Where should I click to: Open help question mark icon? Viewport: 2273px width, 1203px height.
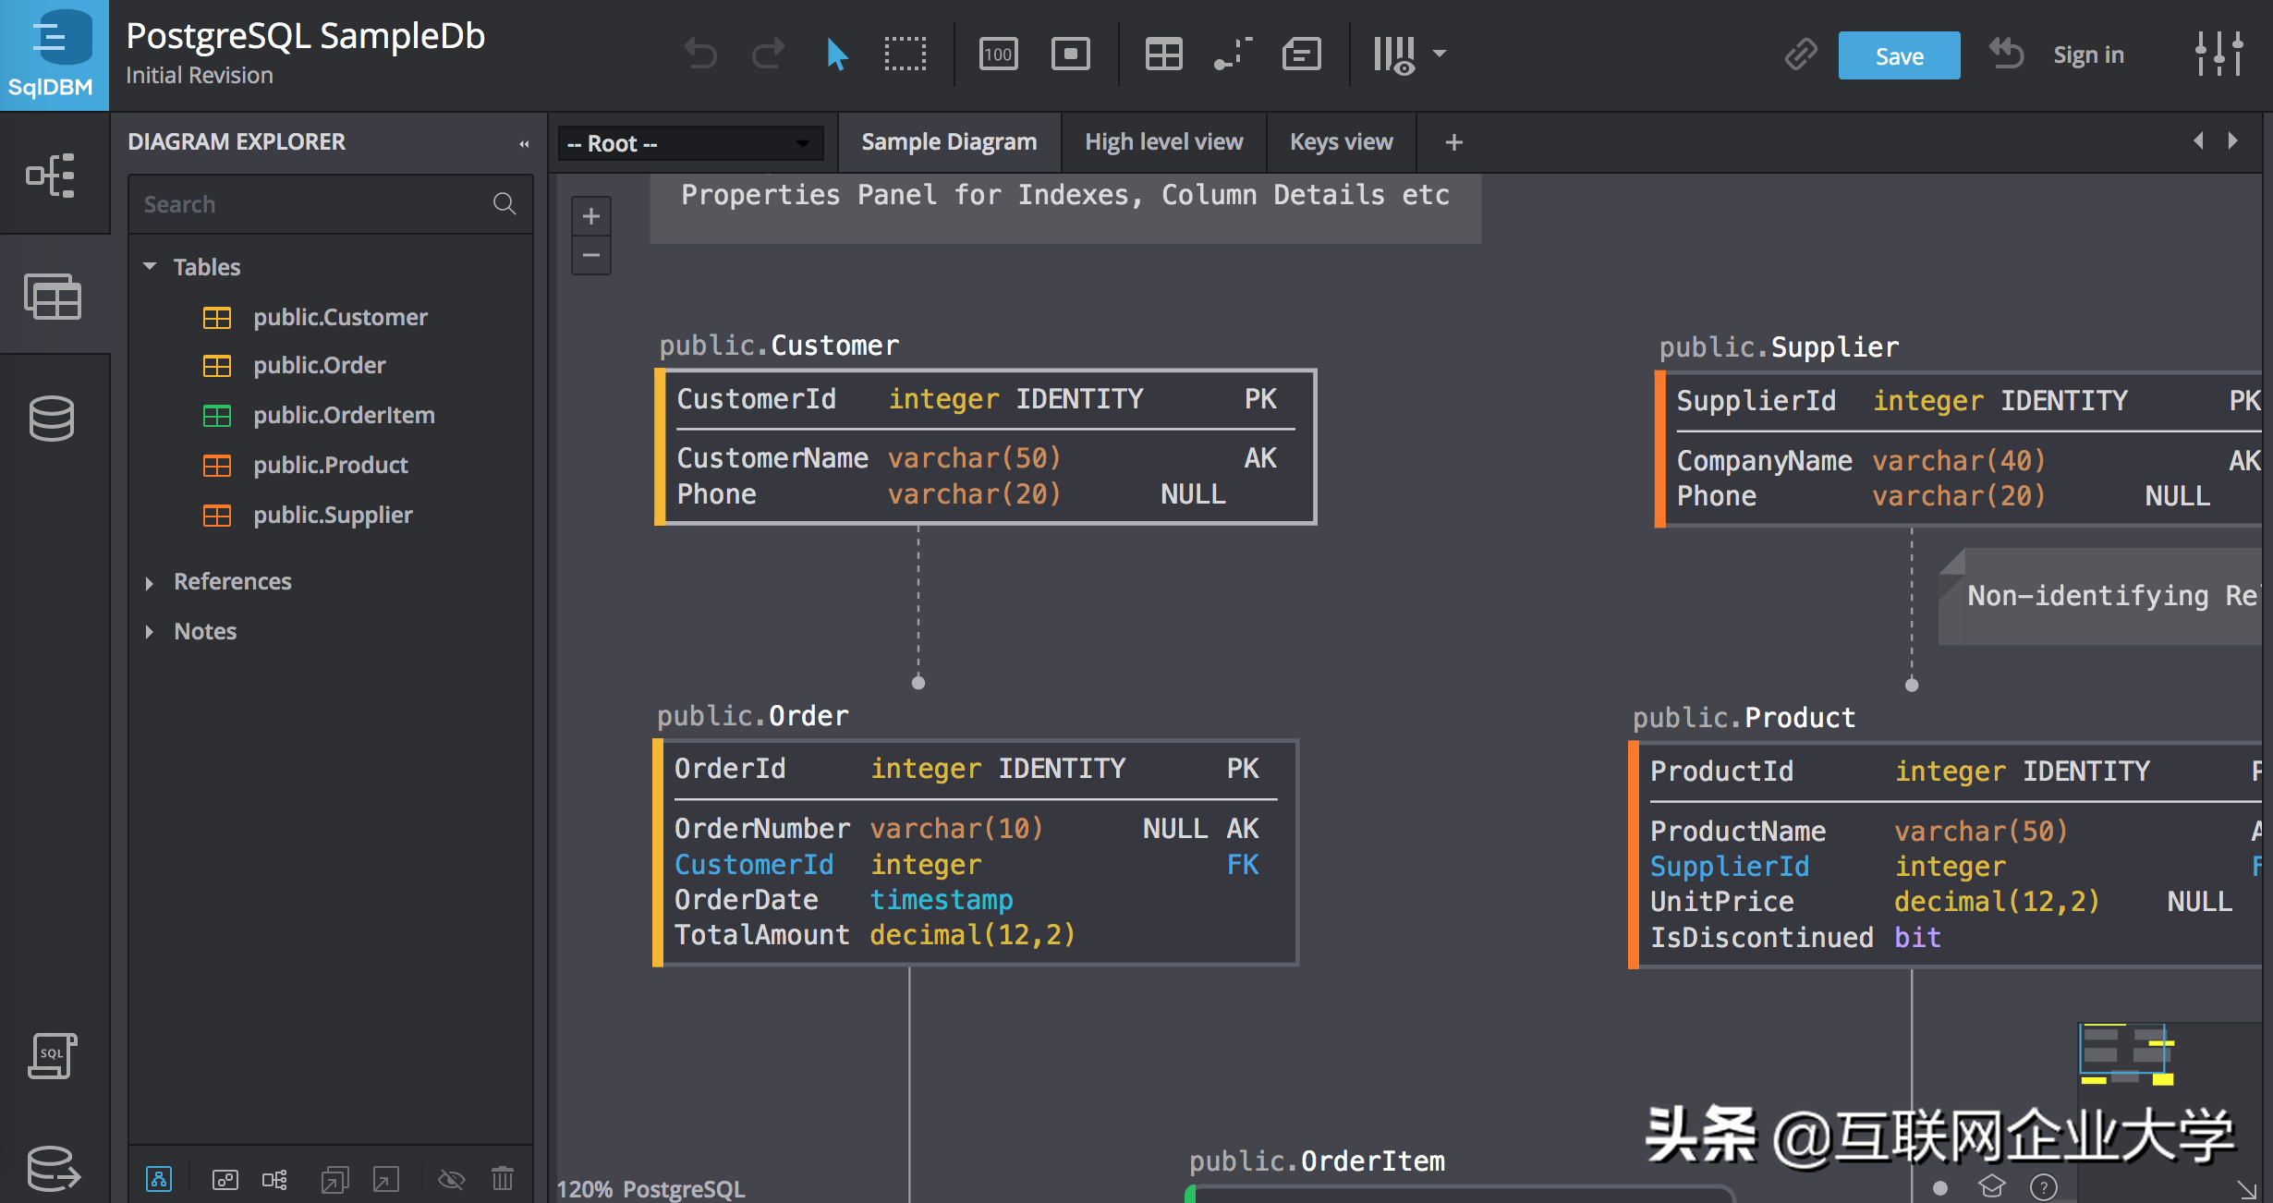[x=2043, y=1186]
